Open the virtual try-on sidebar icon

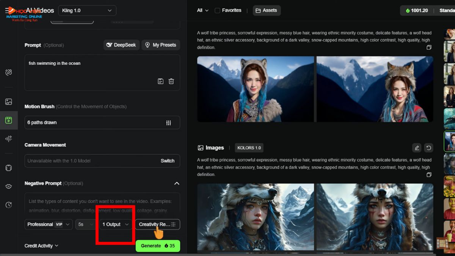point(9,168)
